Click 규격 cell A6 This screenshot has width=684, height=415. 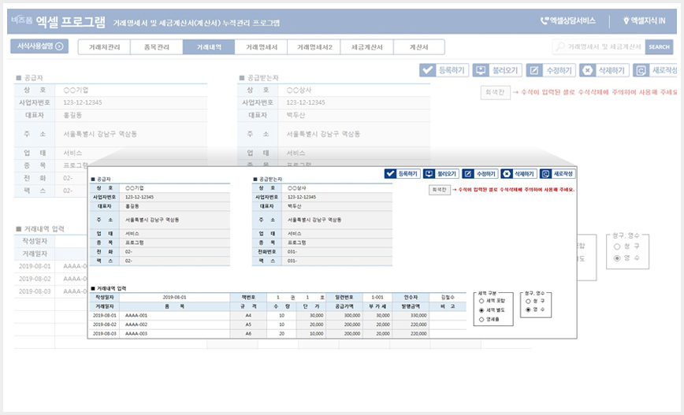tap(248, 333)
